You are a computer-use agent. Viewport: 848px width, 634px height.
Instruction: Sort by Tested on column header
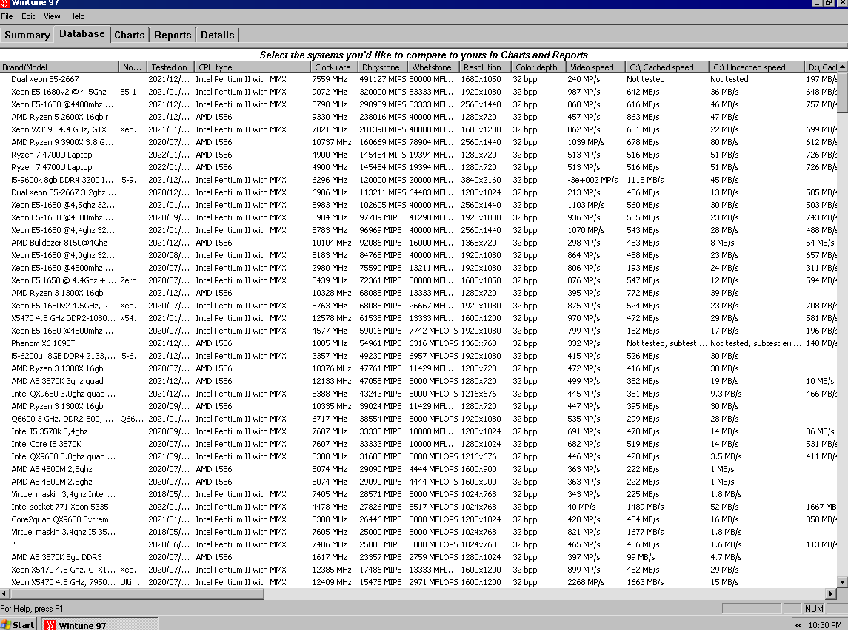170,67
